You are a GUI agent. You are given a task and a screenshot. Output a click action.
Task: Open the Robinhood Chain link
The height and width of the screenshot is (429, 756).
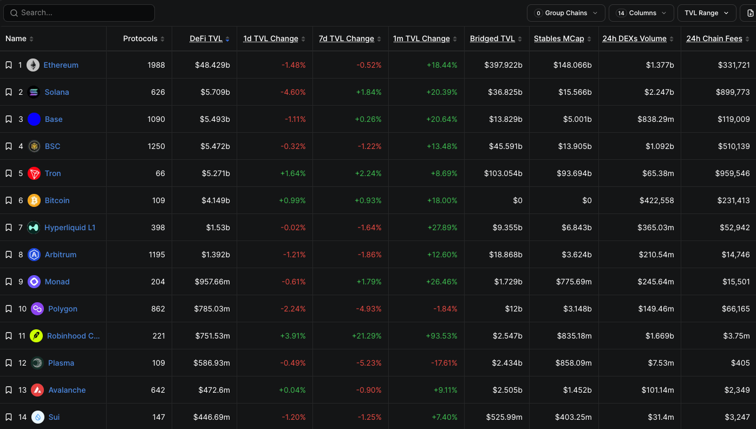[x=74, y=336]
